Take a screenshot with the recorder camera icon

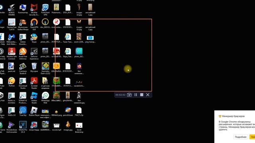[129, 95]
